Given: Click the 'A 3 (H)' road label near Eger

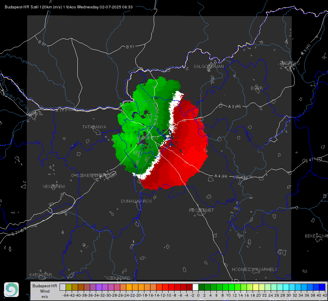Looking at the screenshot, I should pos(234,107).
